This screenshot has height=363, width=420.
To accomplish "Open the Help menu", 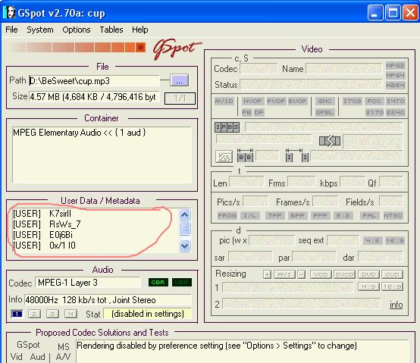I will [x=139, y=30].
